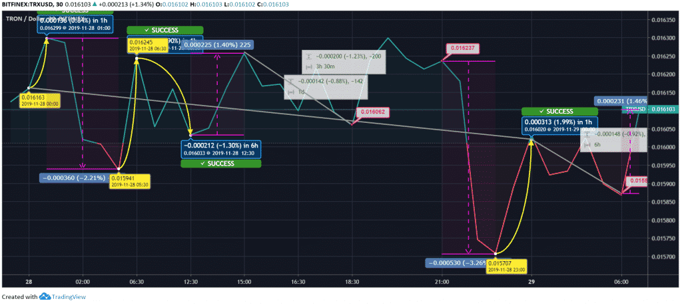The image size is (682, 305).
Task: Click the red 0.016237 price callout
Action: click(464, 49)
